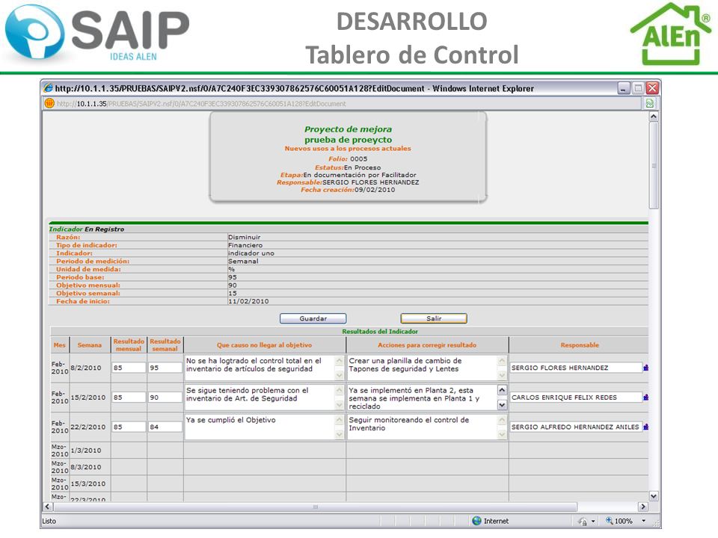Click the Indicador value 'indicador uno'
Screen dimensions: 718x538
(x=251, y=253)
